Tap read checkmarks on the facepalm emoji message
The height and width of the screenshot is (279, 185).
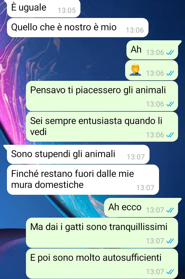170,73
